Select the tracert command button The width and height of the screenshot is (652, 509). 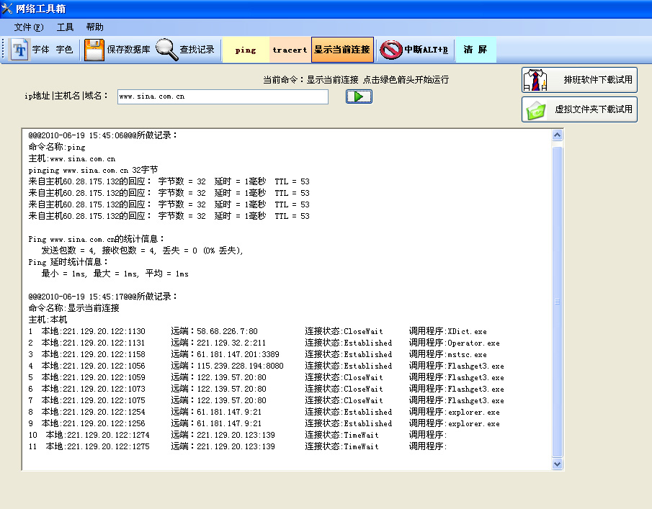(290, 50)
